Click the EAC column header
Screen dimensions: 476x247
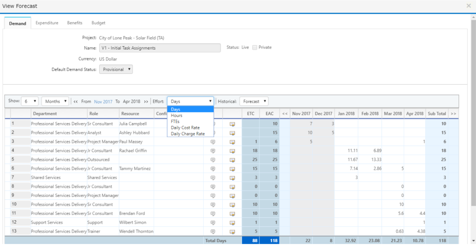coord(270,114)
